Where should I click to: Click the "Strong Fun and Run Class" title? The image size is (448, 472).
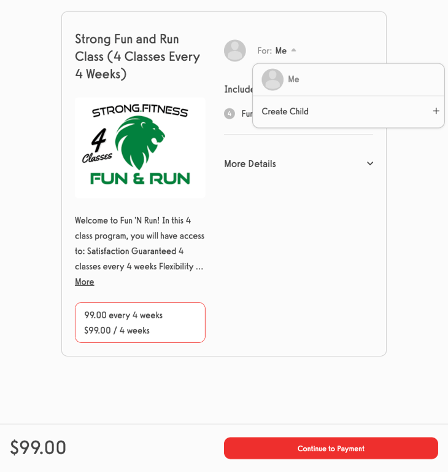click(137, 56)
